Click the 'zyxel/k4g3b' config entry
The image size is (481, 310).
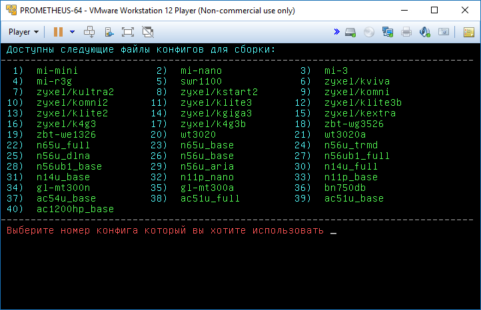pos(213,124)
